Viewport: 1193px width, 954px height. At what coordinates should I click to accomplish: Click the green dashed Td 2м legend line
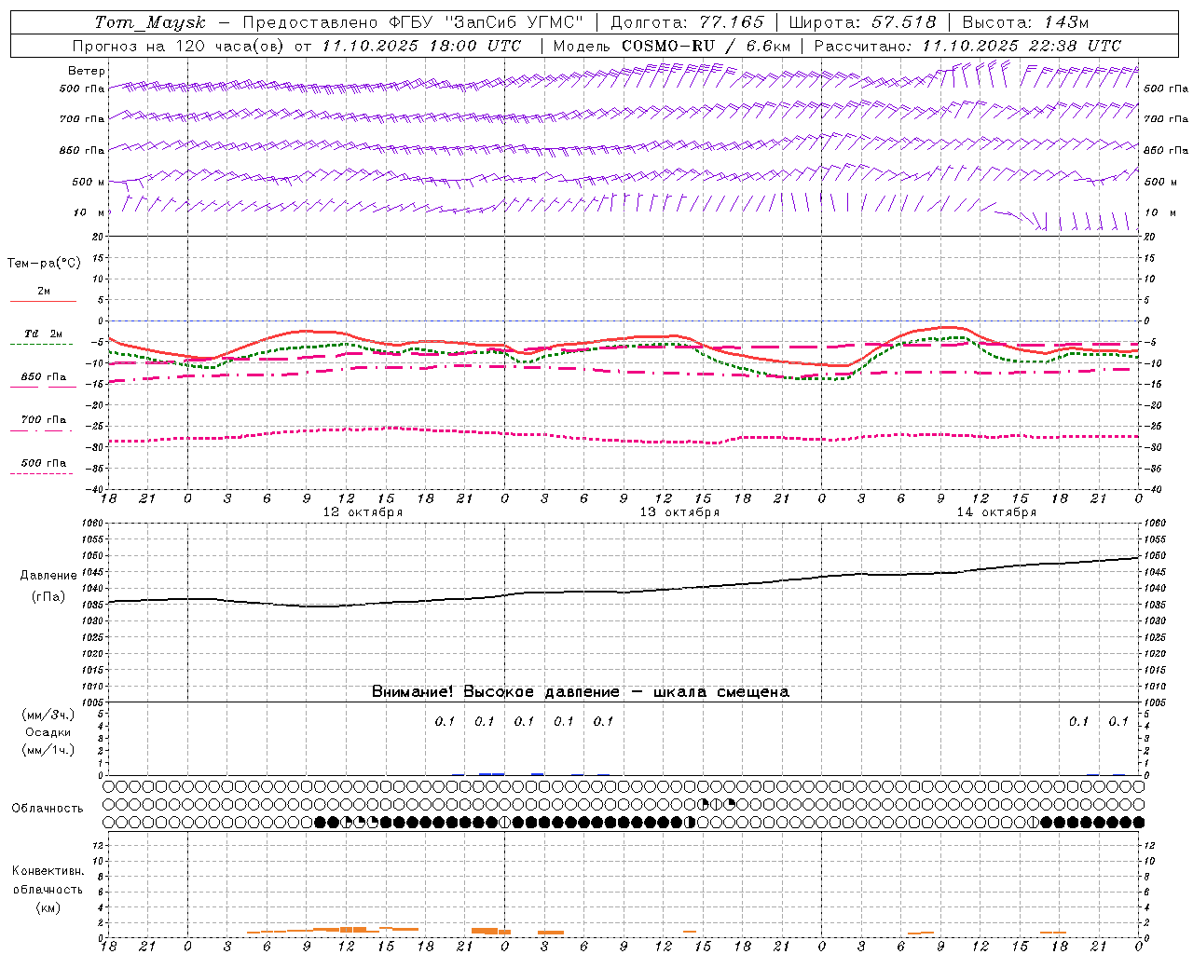[x=41, y=344]
